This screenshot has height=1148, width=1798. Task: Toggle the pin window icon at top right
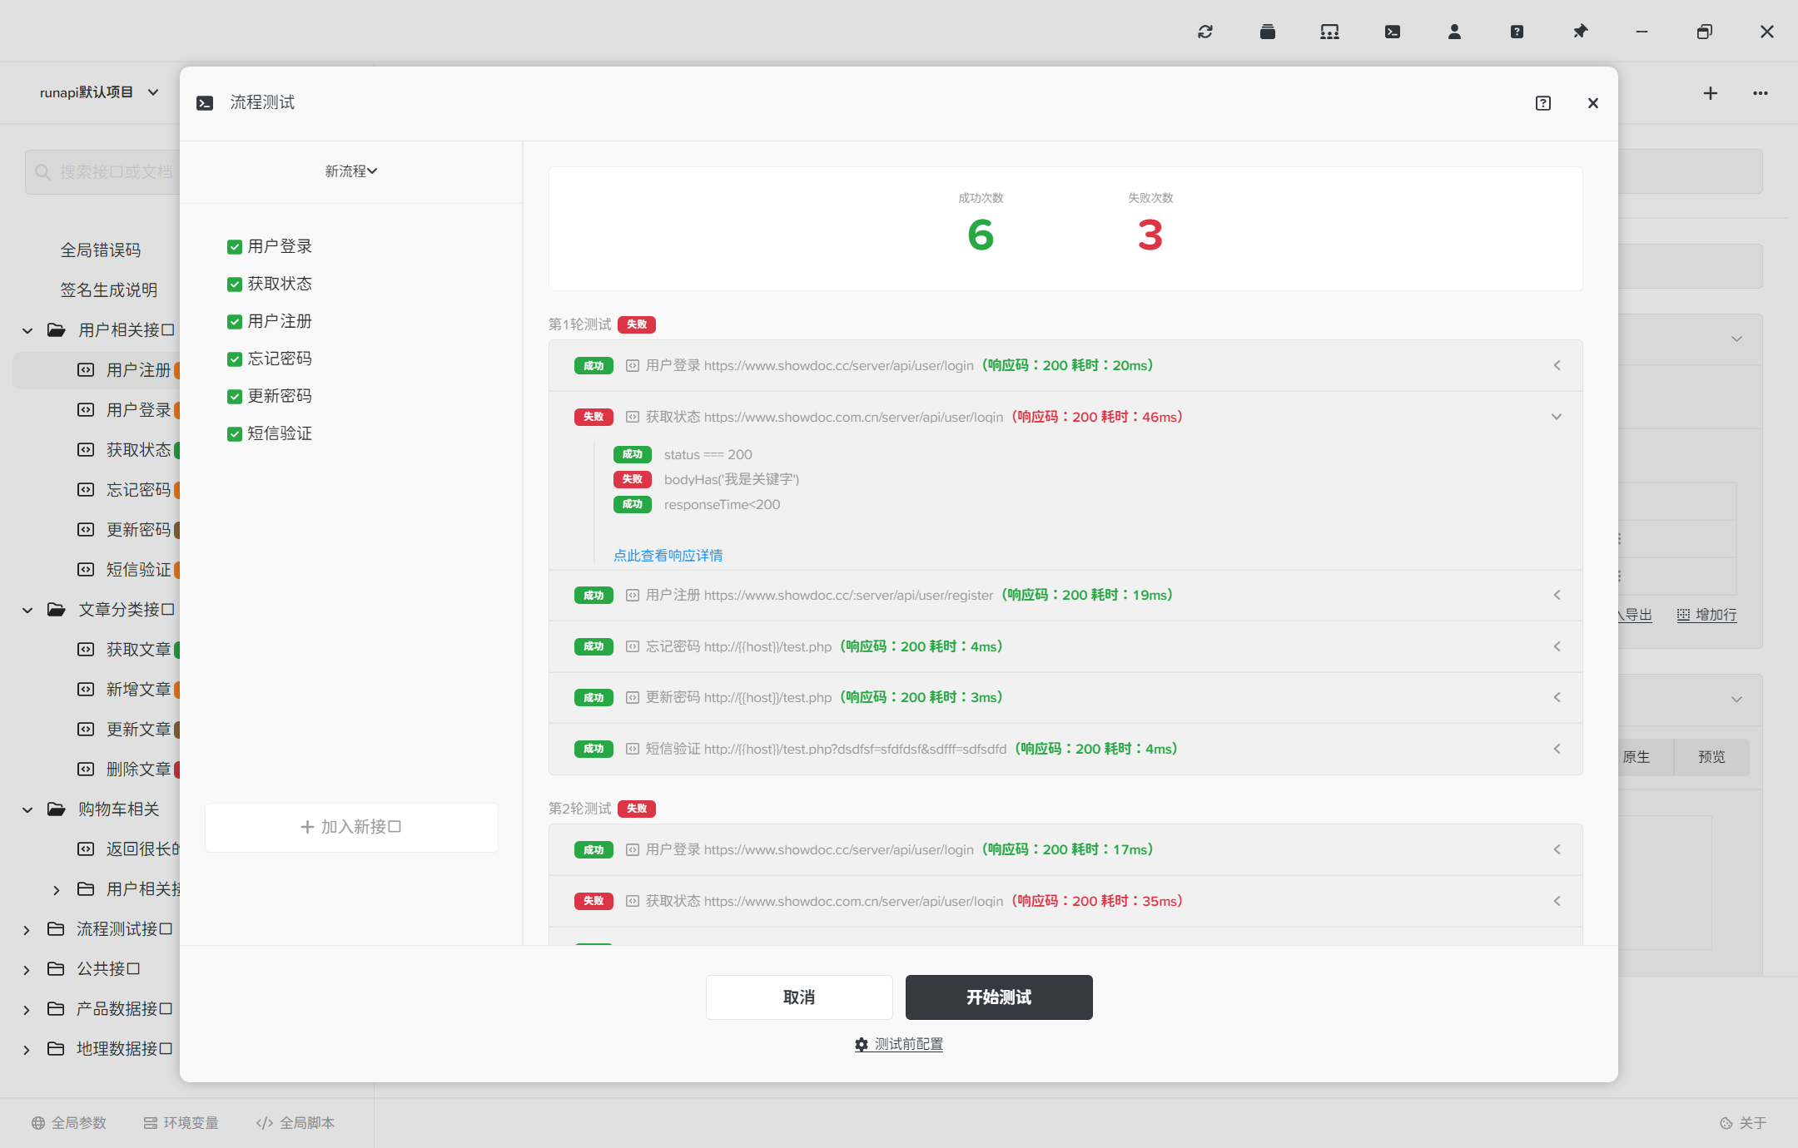1579,31
